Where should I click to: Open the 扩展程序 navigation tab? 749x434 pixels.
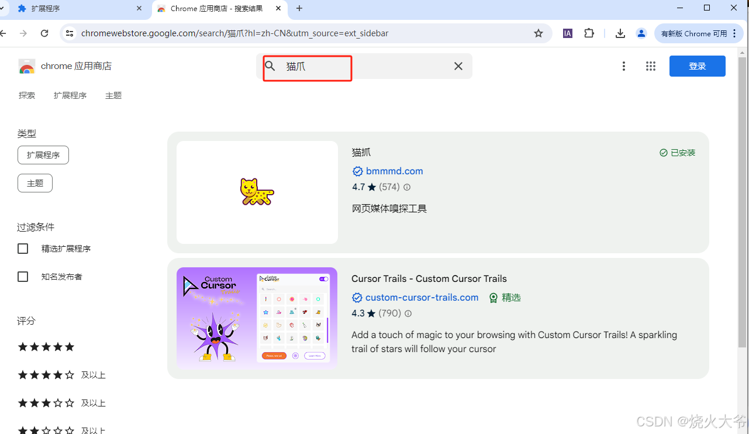pos(70,95)
